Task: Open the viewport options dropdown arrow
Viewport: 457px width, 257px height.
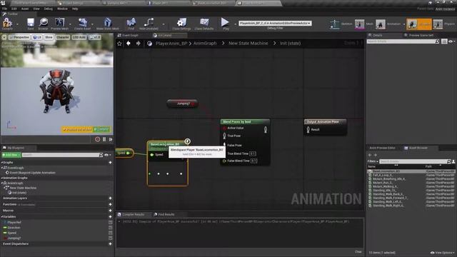Action: (4, 37)
